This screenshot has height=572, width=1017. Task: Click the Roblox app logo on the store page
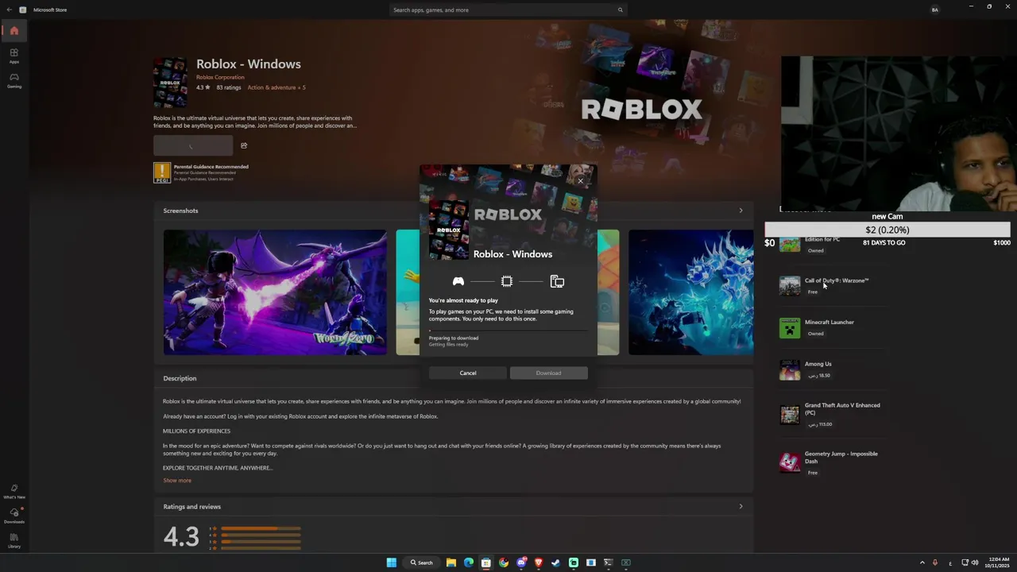click(170, 83)
